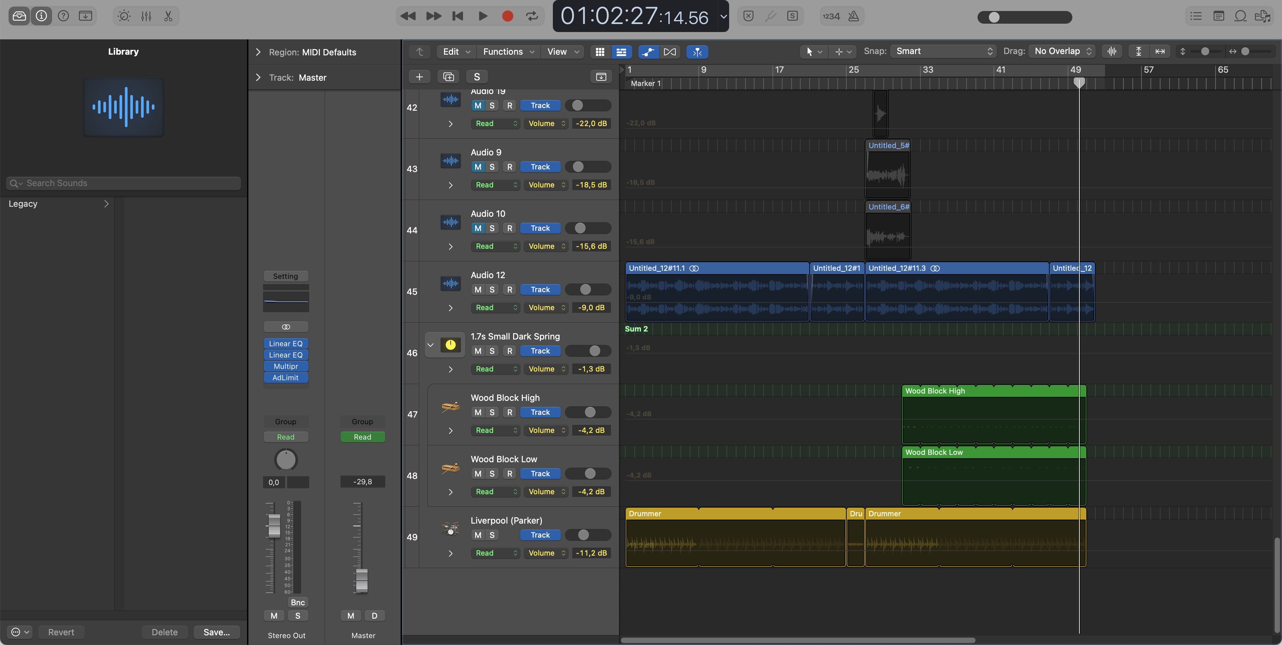Image resolution: width=1282 pixels, height=645 pixels.
Task: Click the Add Track plus button
Action: (419, 77)
